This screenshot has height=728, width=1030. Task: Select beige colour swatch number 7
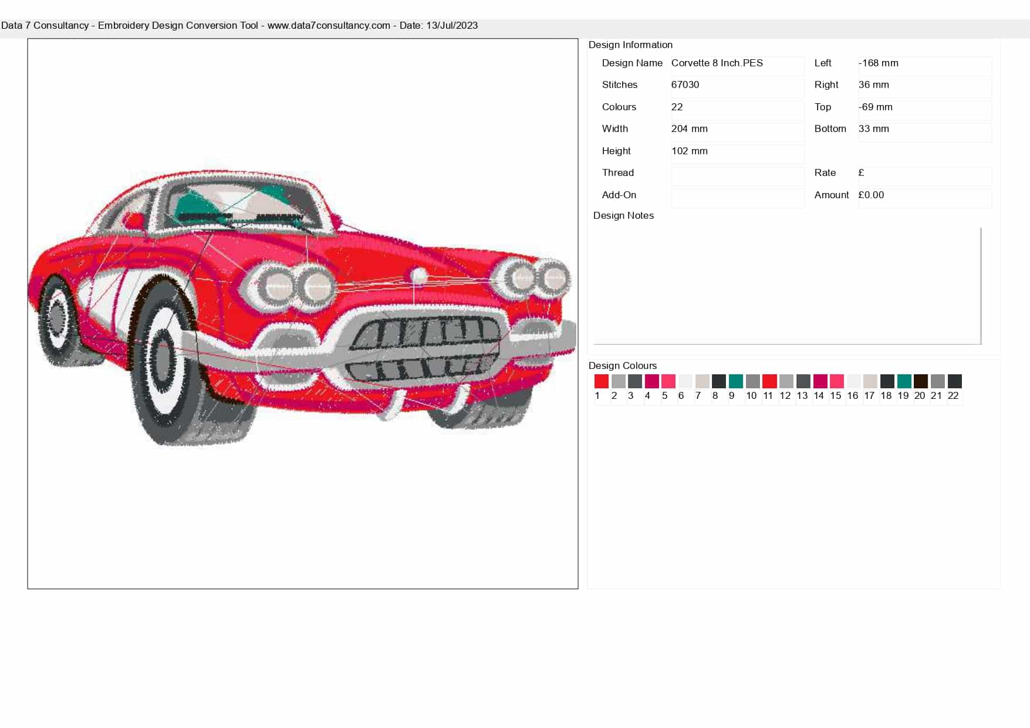point(702,381)
